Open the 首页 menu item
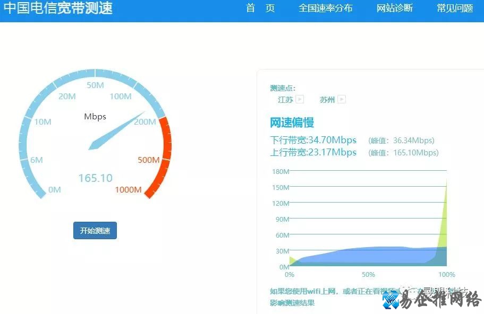484x314 pixels. (x=260, y=8)
